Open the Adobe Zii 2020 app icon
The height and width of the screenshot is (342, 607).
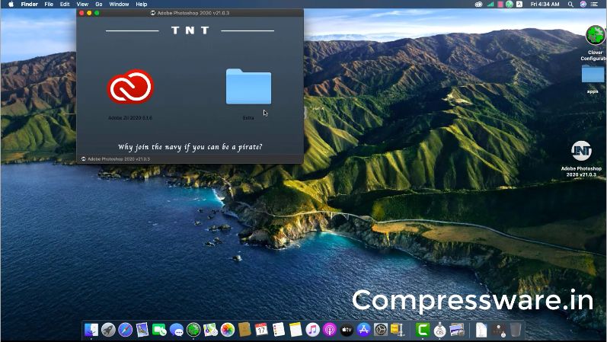130,87
